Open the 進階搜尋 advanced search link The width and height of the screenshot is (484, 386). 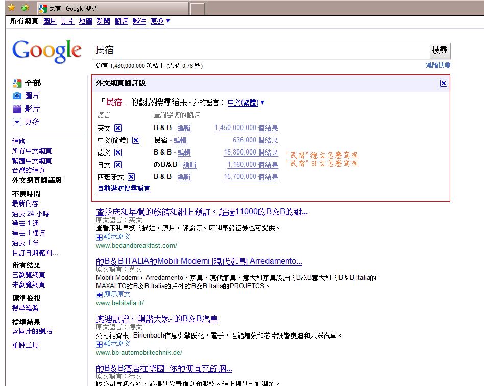point(438,65)
